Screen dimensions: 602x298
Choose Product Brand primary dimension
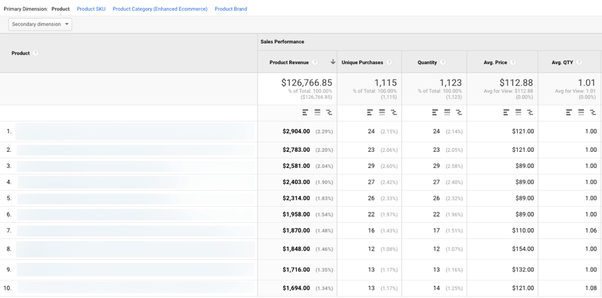coord(231,9)
